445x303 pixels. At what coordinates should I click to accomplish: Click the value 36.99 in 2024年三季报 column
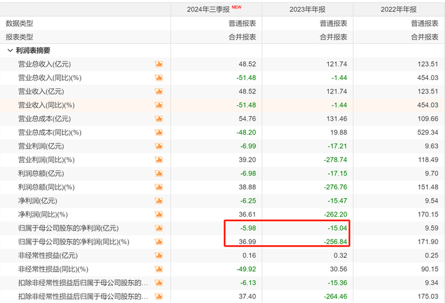click(x=247, y=242)
